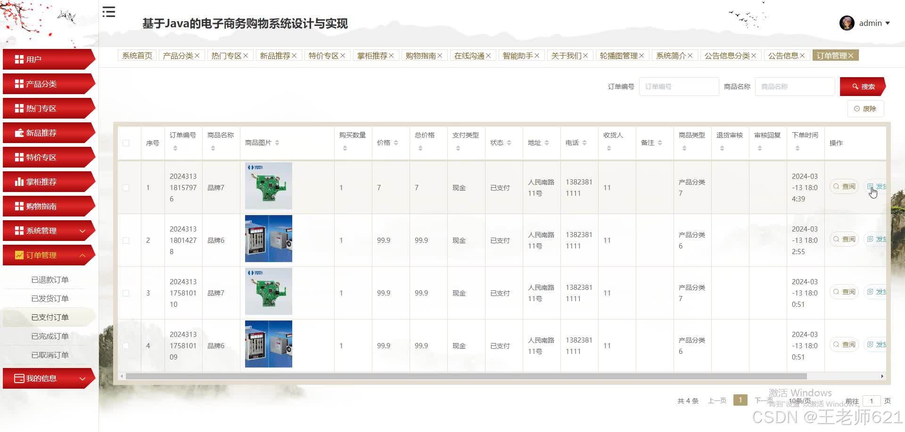Viewport: 905px width, 432px height.
Task: Check the checkbox for row 1
Action: coord(126,188)
